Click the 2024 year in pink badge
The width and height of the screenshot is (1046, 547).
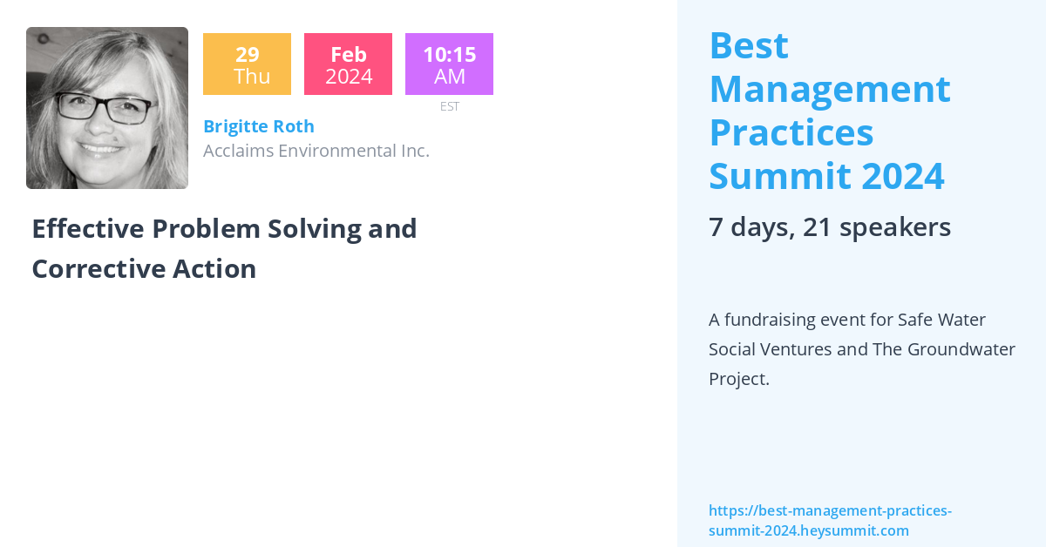coord(349,77)
